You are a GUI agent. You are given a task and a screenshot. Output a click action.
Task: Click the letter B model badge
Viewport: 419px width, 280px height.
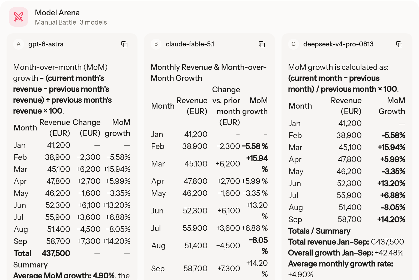156,44
